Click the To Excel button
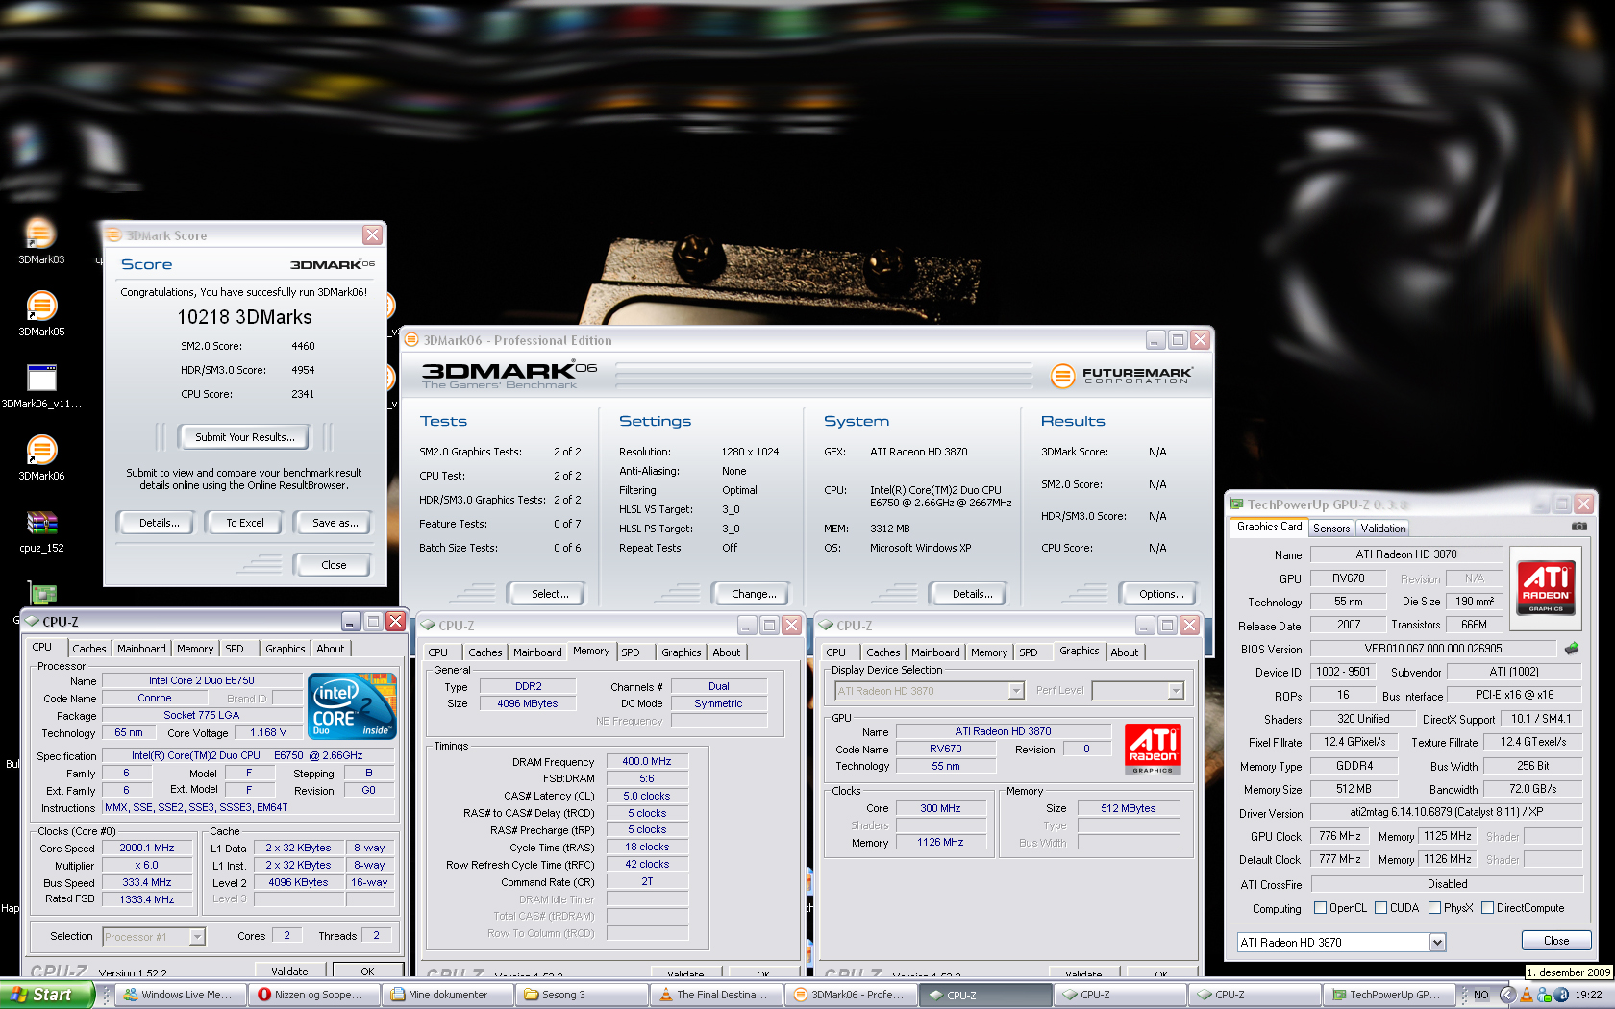This screenshot has width=1615, height=1009. pos(245,523)
